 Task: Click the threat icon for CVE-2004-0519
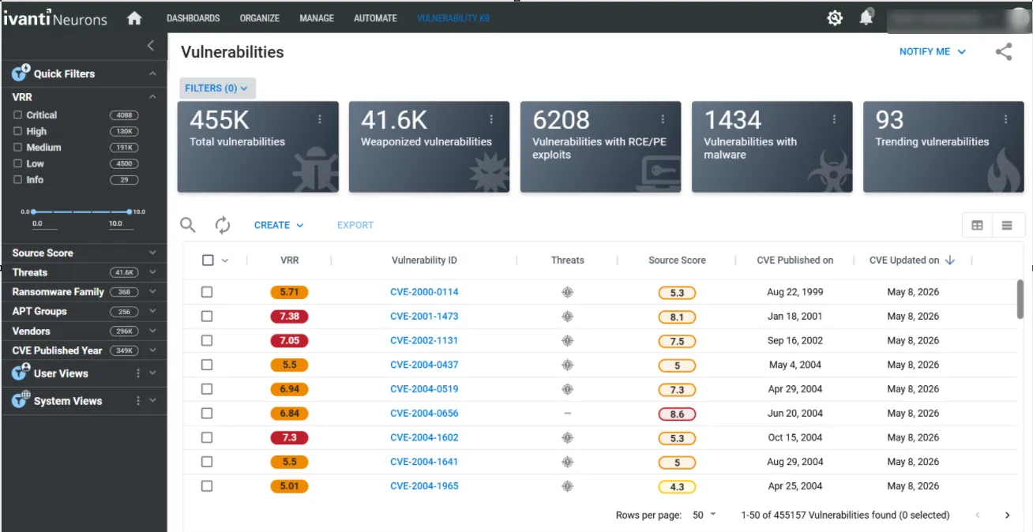pos(567,389)
